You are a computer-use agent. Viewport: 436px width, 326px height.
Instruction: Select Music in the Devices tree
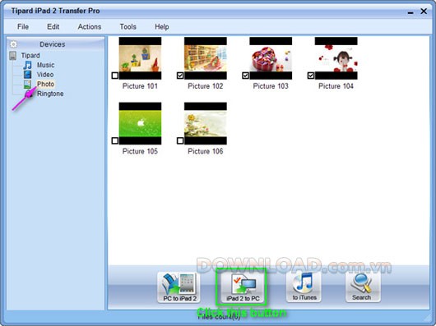tap(45, 65)
